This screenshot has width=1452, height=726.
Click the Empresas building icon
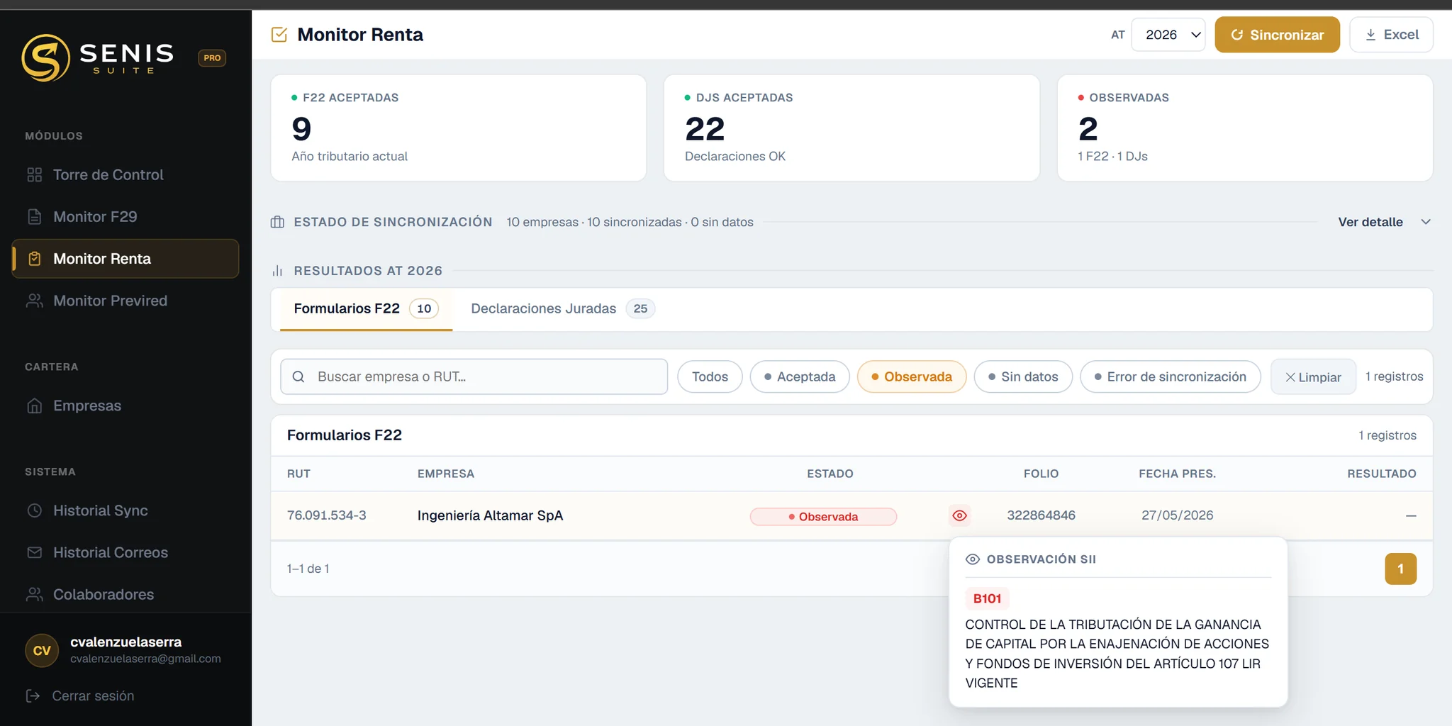pos(34,406)
